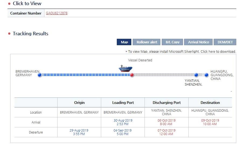The height and width of the screenshot is (144, 250).
Task: Click the Hyundai vessel ship icon
Action: point(125,69)
